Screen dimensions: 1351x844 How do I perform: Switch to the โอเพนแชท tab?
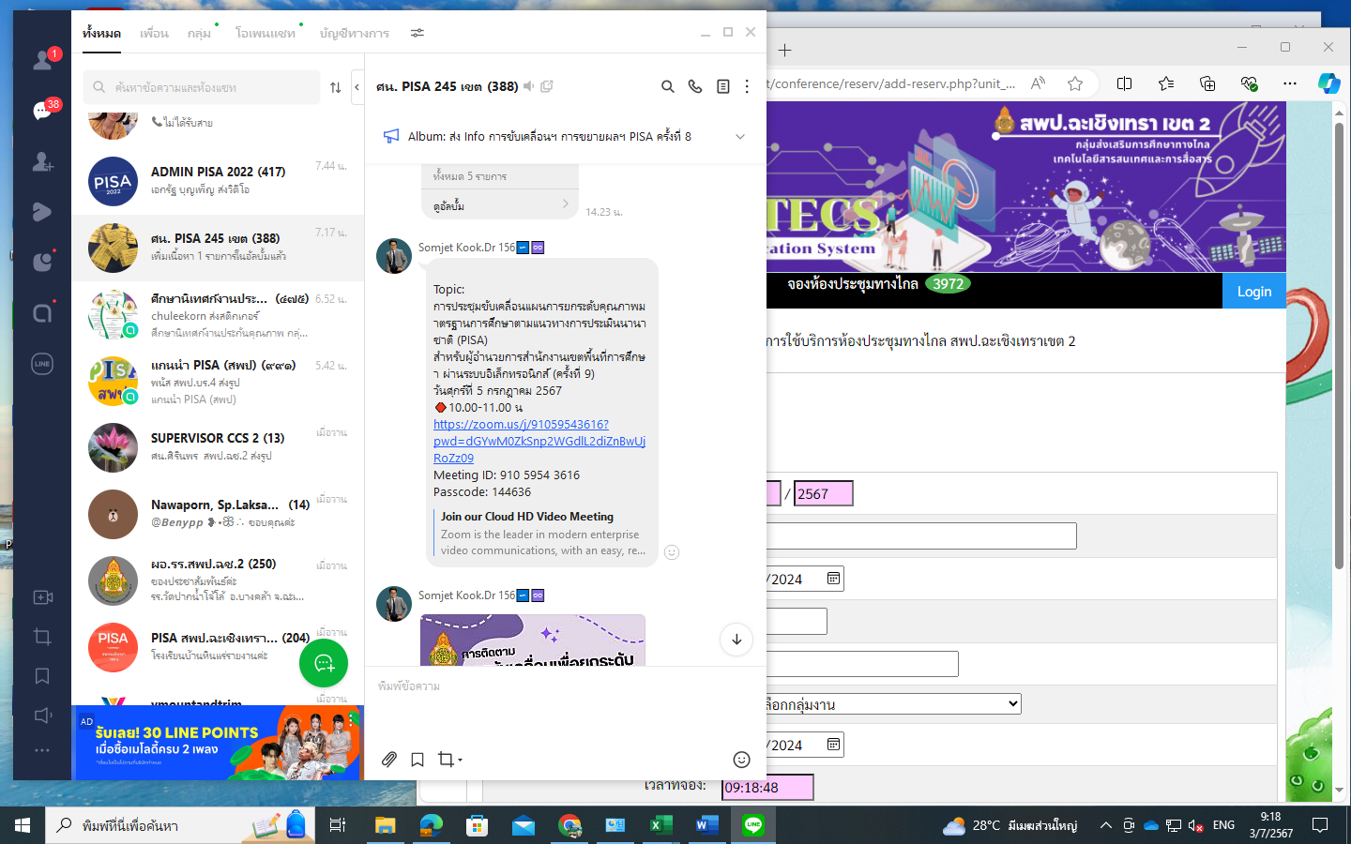pos(266,33)
